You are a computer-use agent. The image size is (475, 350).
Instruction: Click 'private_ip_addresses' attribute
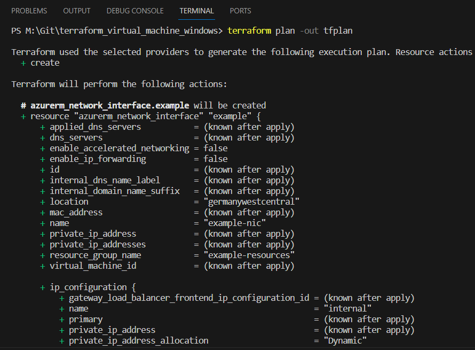click(x=98, y=245)
